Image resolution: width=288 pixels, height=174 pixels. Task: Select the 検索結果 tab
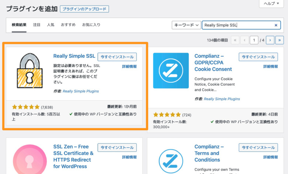coord(19,25)
